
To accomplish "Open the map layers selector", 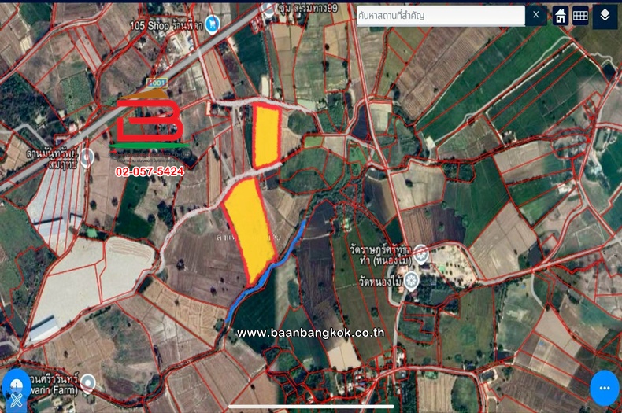I will tap(605, 16).
